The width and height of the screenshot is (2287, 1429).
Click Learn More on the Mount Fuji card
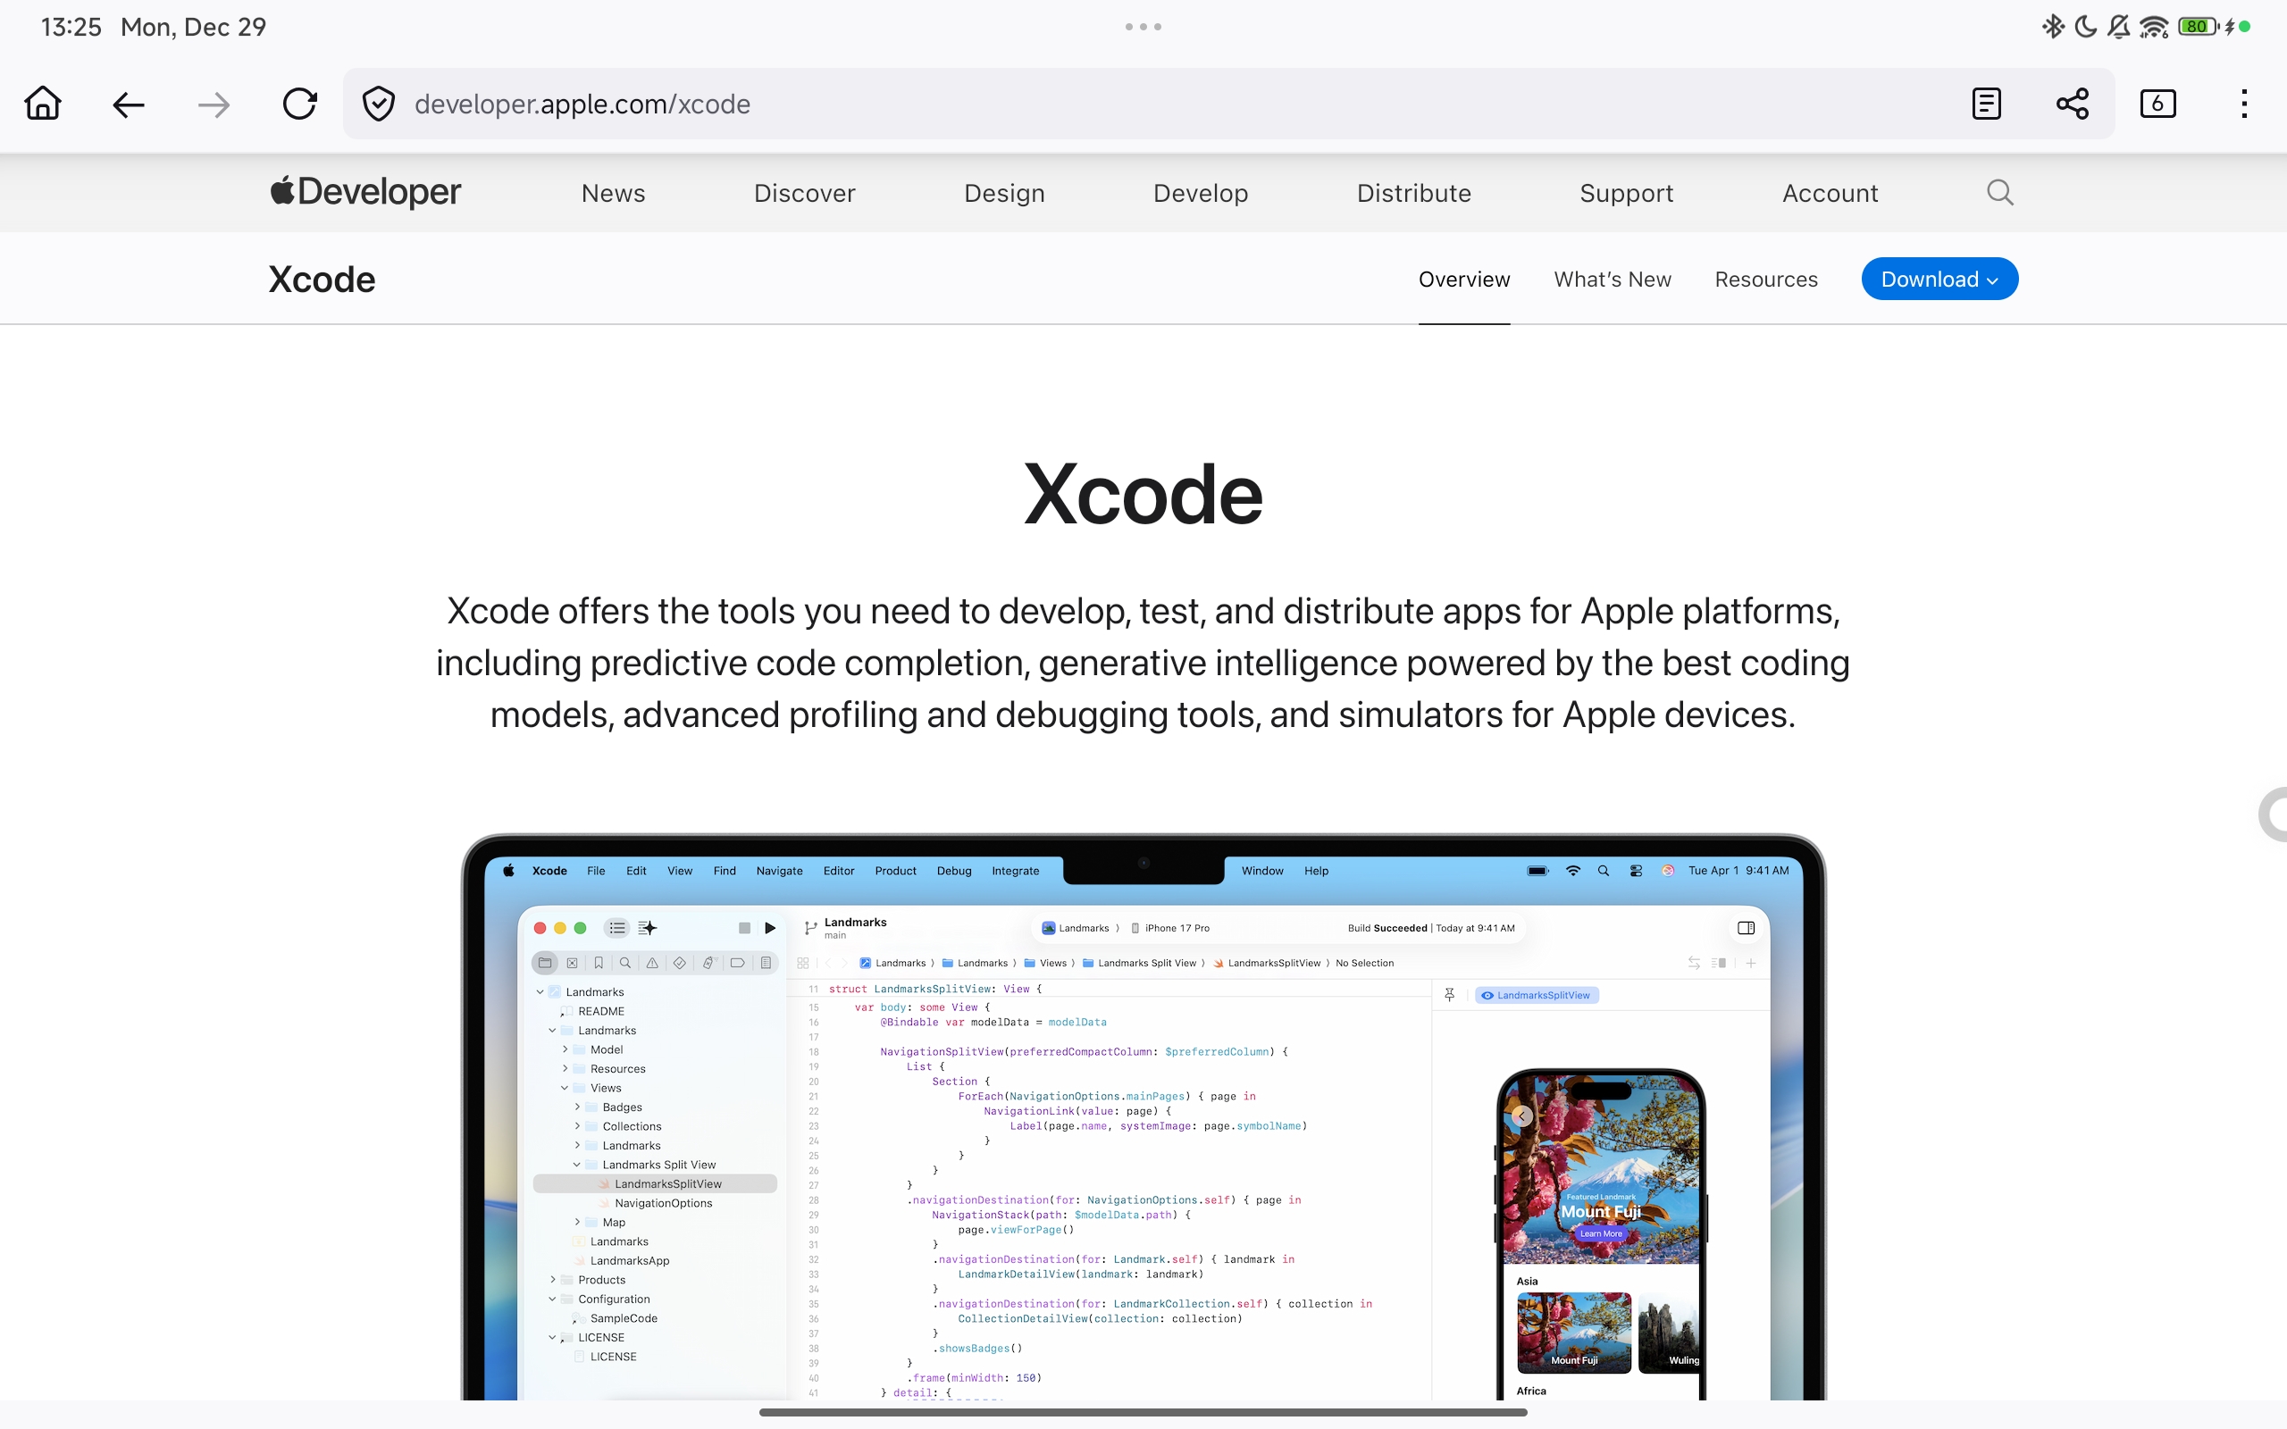click(1601, 1233)
